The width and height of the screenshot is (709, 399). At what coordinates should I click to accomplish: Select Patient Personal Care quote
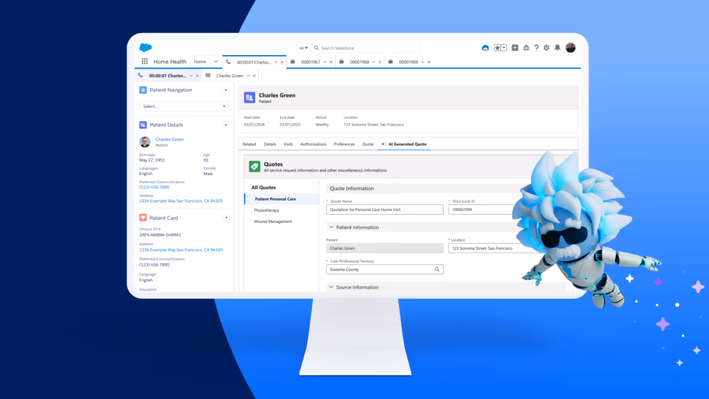click(281, 199)
